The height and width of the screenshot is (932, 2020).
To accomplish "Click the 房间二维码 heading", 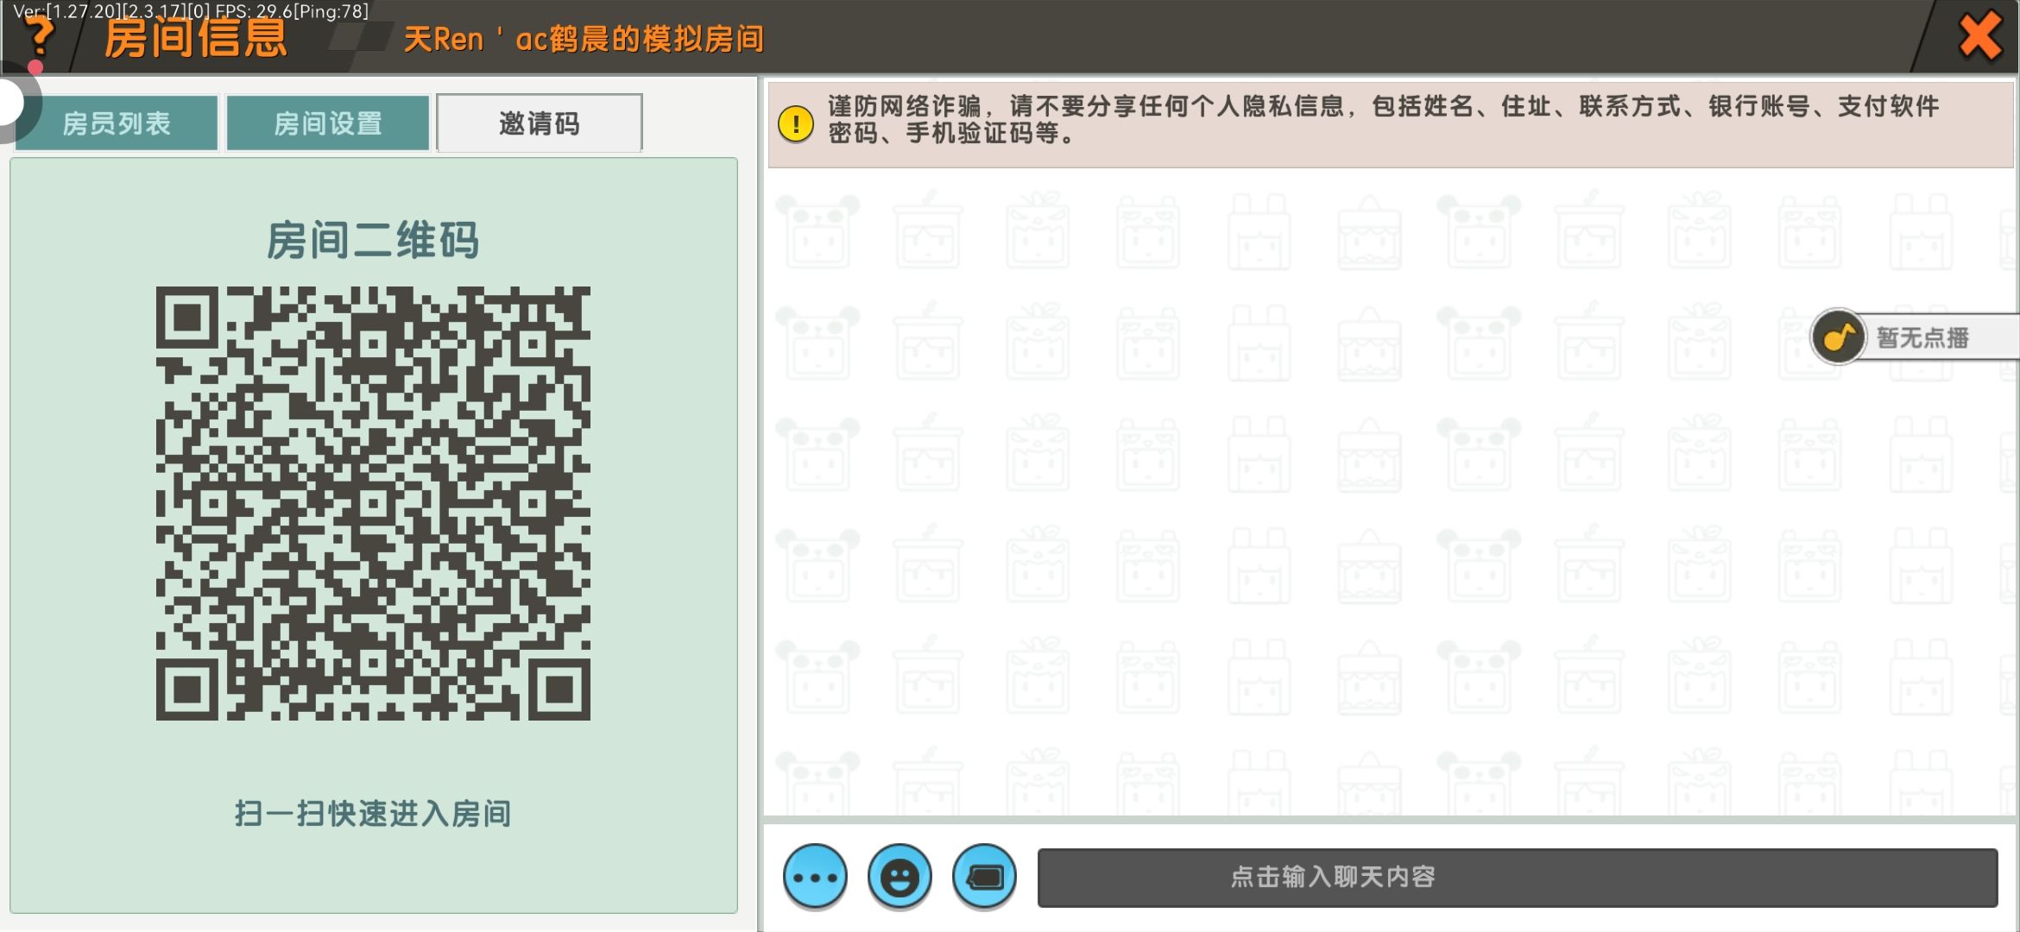I will [x=373, y=240].
